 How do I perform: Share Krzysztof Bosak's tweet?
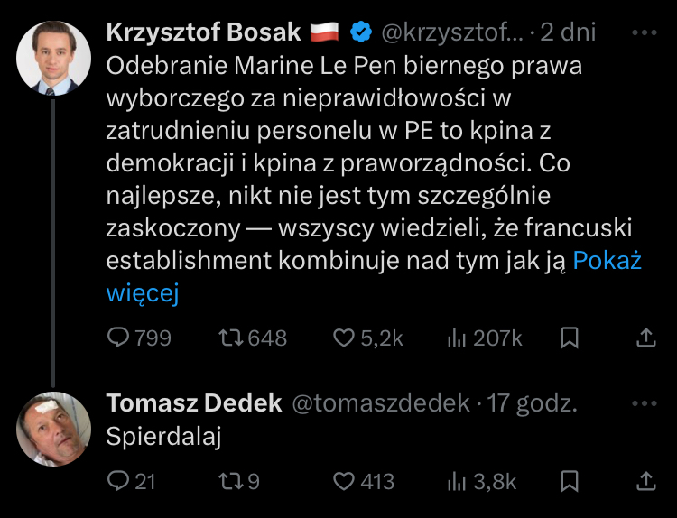pos(646,338)
